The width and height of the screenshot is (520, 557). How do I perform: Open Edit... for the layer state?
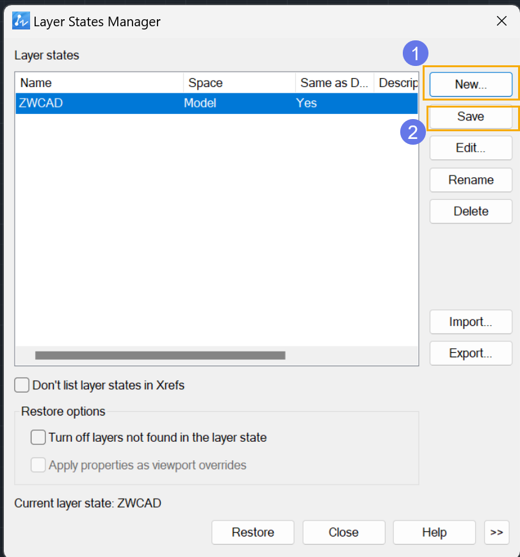tap(471, 148)
